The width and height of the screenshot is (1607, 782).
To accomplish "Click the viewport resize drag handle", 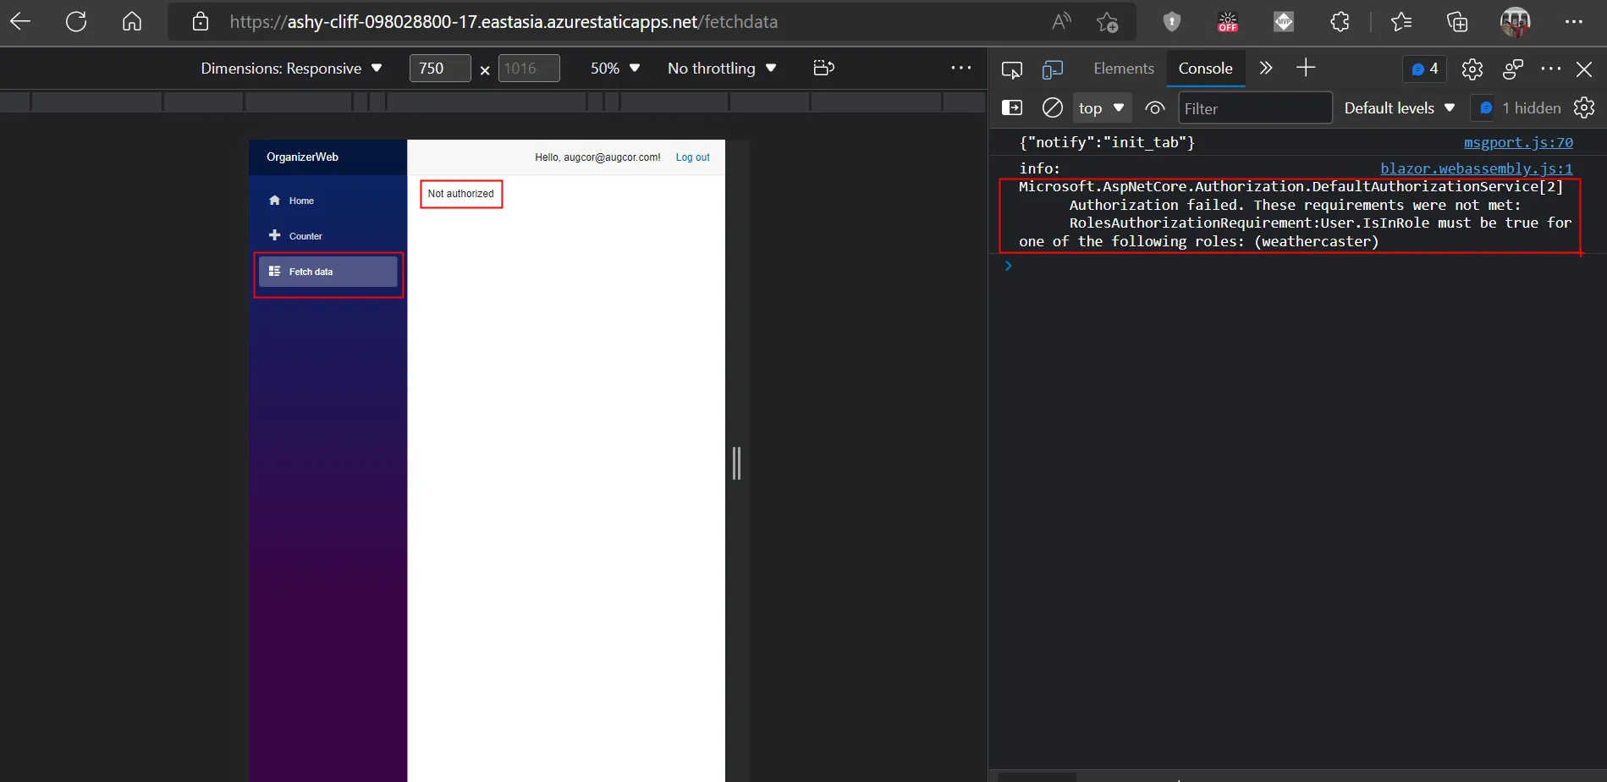I will click(736, 463).
